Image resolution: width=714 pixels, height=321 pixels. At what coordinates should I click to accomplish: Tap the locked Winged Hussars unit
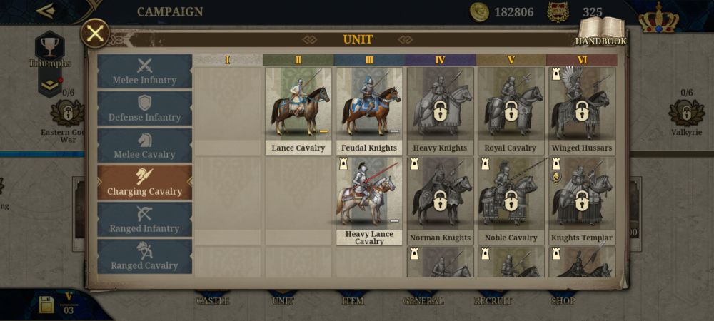[x=582, y=111]
